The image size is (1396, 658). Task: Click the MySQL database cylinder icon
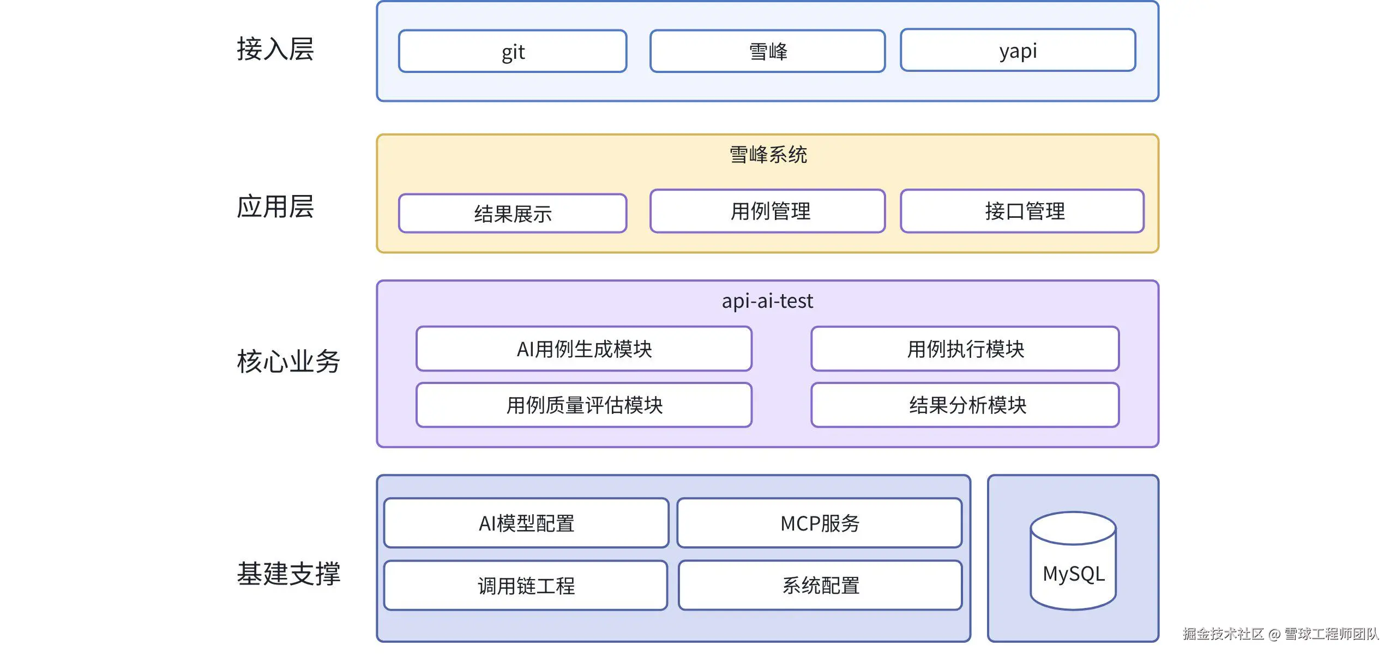(x=1073, y=561)
